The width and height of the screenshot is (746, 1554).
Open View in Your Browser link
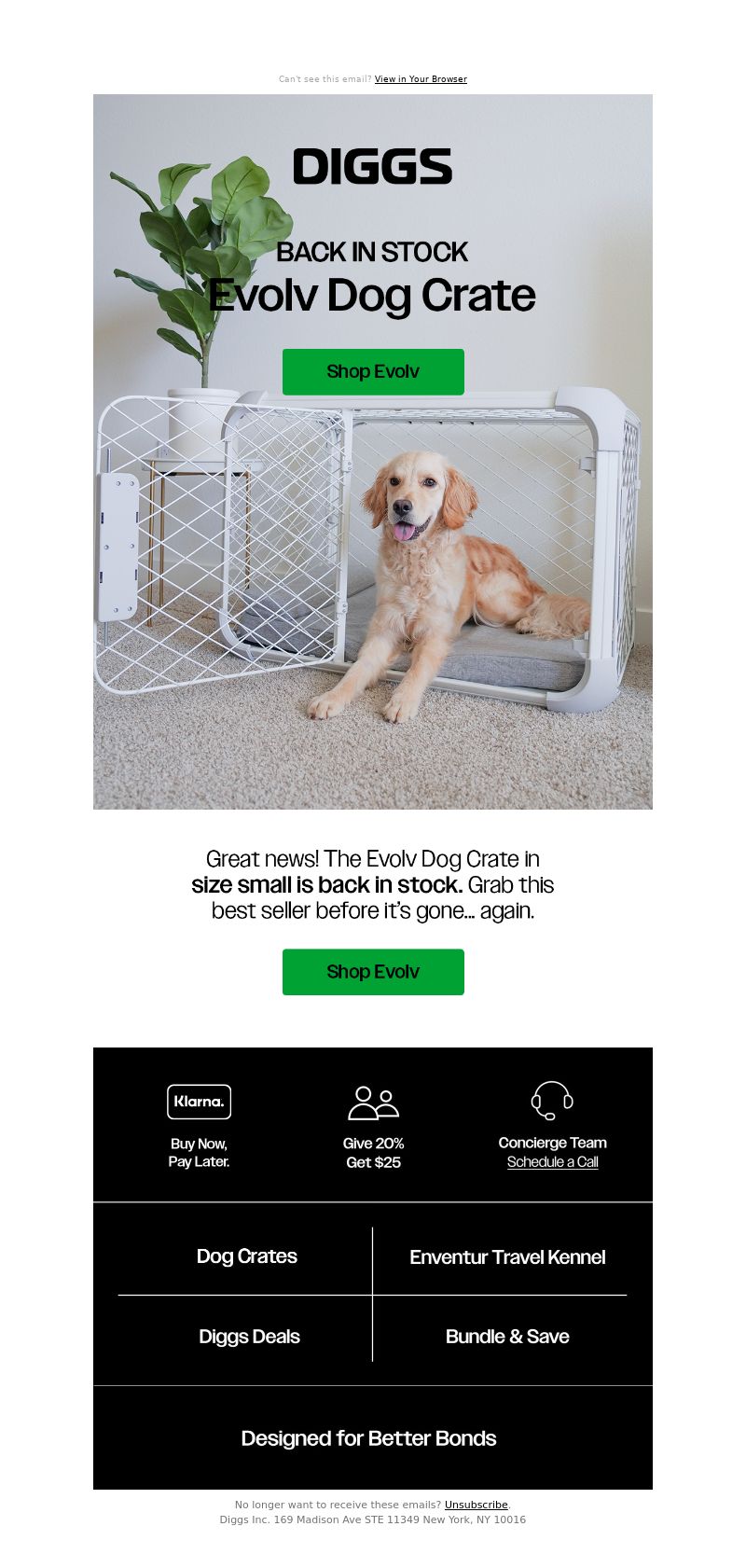[421, 79]
